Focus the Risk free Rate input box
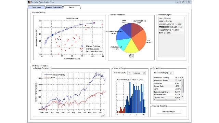This screenshot has width=219, height=123. (x=171, y=73)
